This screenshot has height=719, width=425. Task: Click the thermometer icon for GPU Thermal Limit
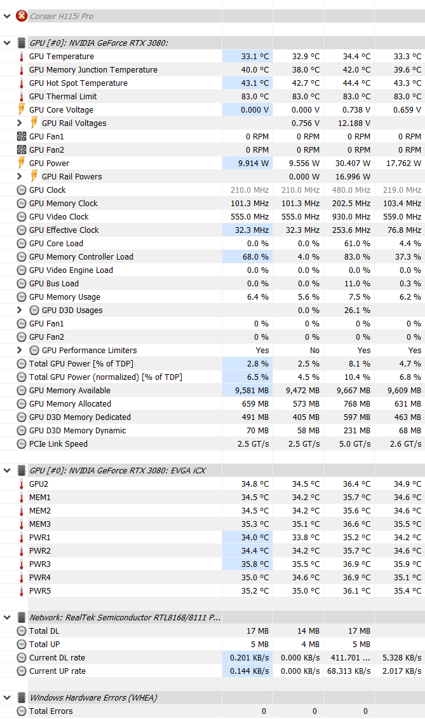pyautogui.click(x=22, y=96)
